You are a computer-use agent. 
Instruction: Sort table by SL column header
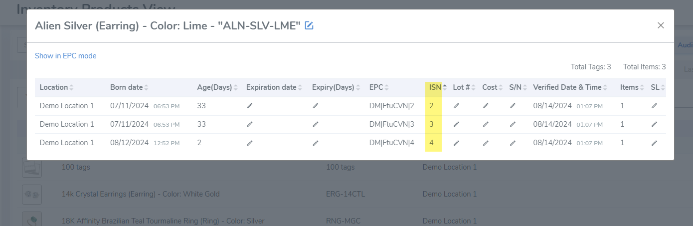[x=658, y=87]
